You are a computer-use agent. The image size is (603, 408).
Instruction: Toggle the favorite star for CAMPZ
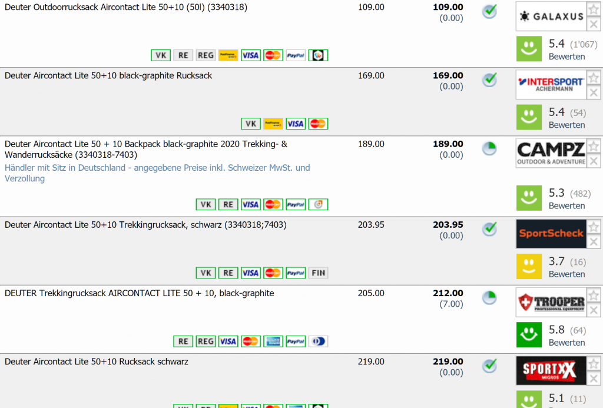(x=594, y=147)
